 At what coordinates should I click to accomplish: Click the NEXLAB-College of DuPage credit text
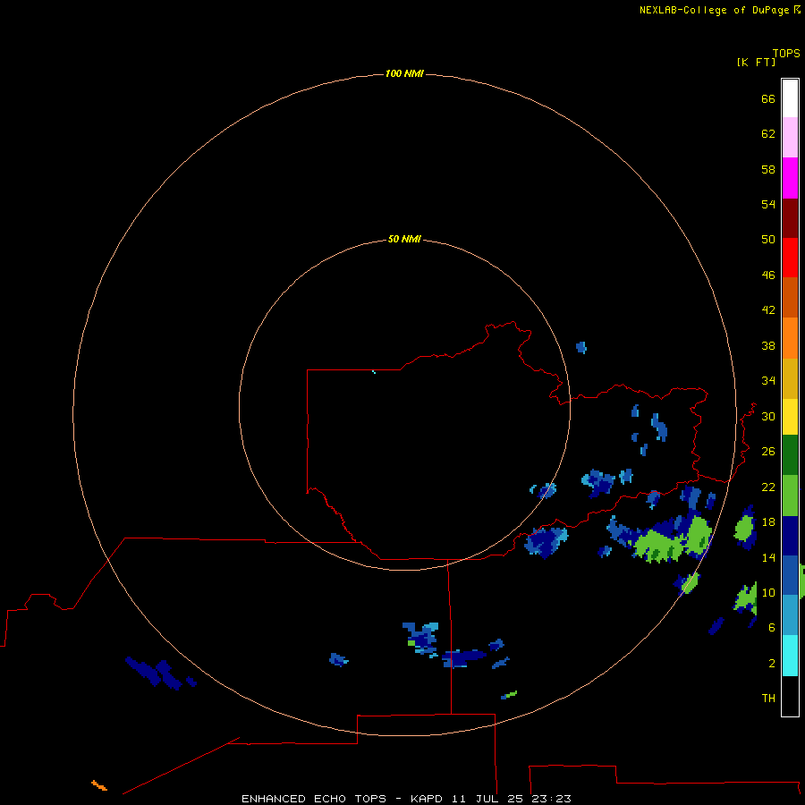pos(714,10)
